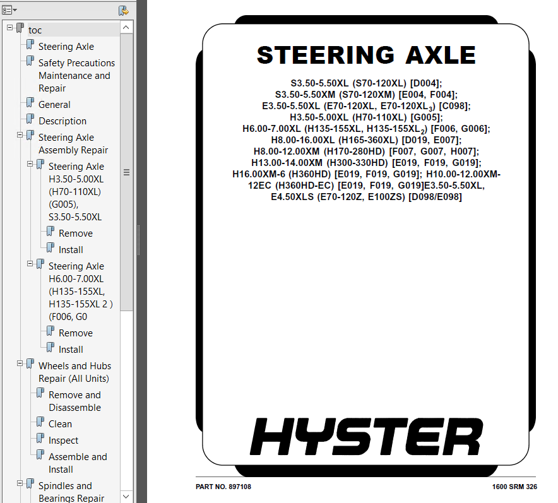
Task: Click the bookmarks scrollbar down arrow
Action: (x=126, y=496)
